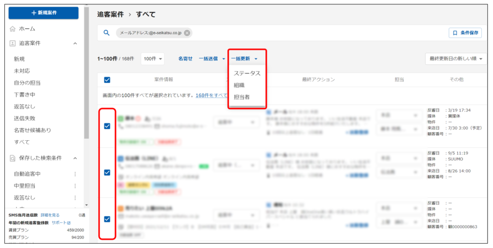Viewport: 493px width, 248px height.
Task: Open the more menu for 中里担当
Action: 75,186
